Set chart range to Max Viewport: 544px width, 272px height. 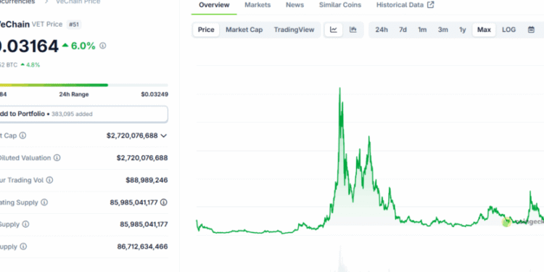(x=484, y=30)
